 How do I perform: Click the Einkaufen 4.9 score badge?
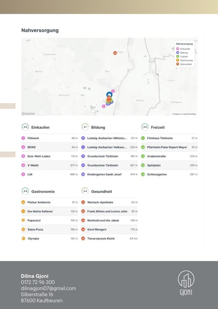[25, 127]
